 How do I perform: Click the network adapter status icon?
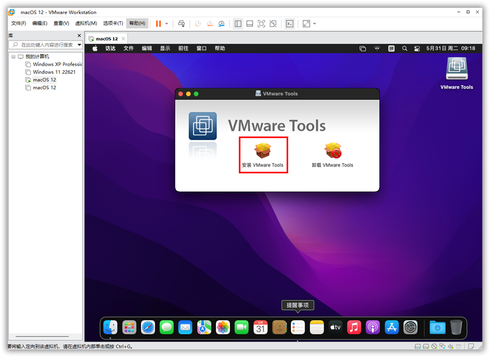tap(442, 346)
